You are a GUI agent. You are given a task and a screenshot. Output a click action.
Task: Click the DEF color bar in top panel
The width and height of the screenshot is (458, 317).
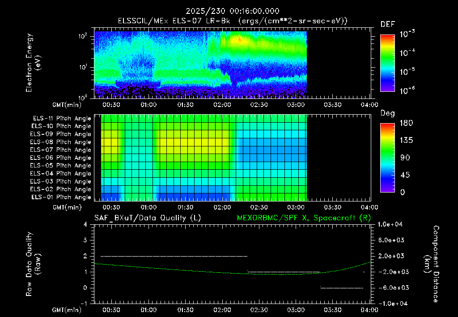click(387, 63)
